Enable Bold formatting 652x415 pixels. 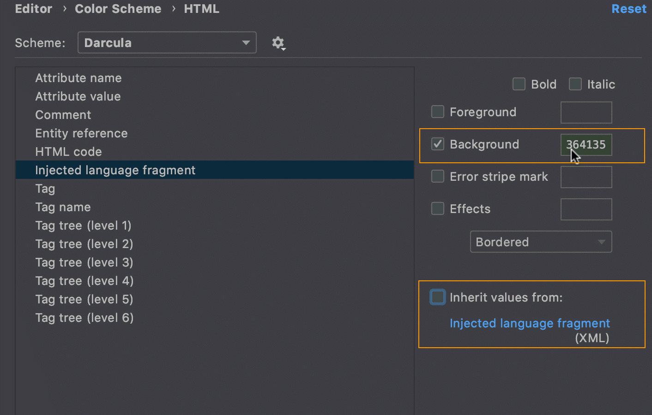click(519, 84)
